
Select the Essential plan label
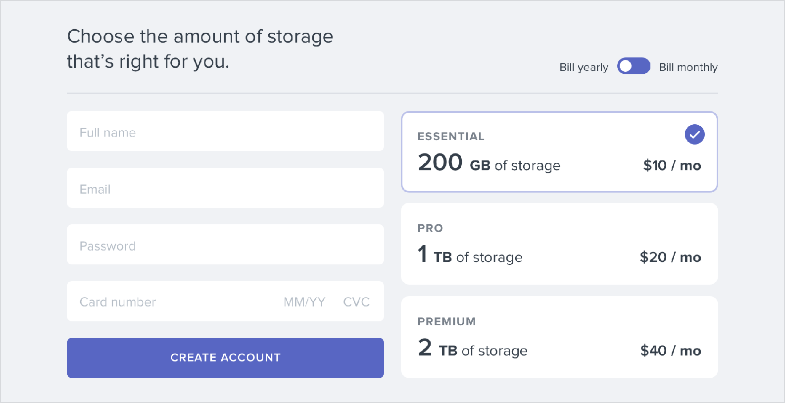tap(451, 137)
